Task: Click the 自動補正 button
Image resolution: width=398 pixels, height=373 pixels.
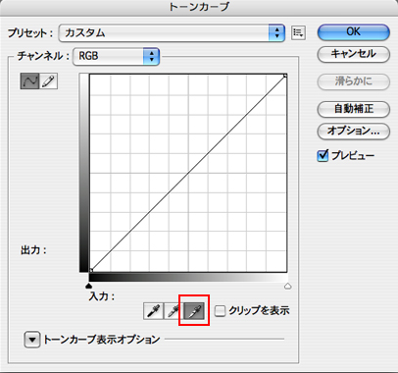Action: (x=354, y=109)
